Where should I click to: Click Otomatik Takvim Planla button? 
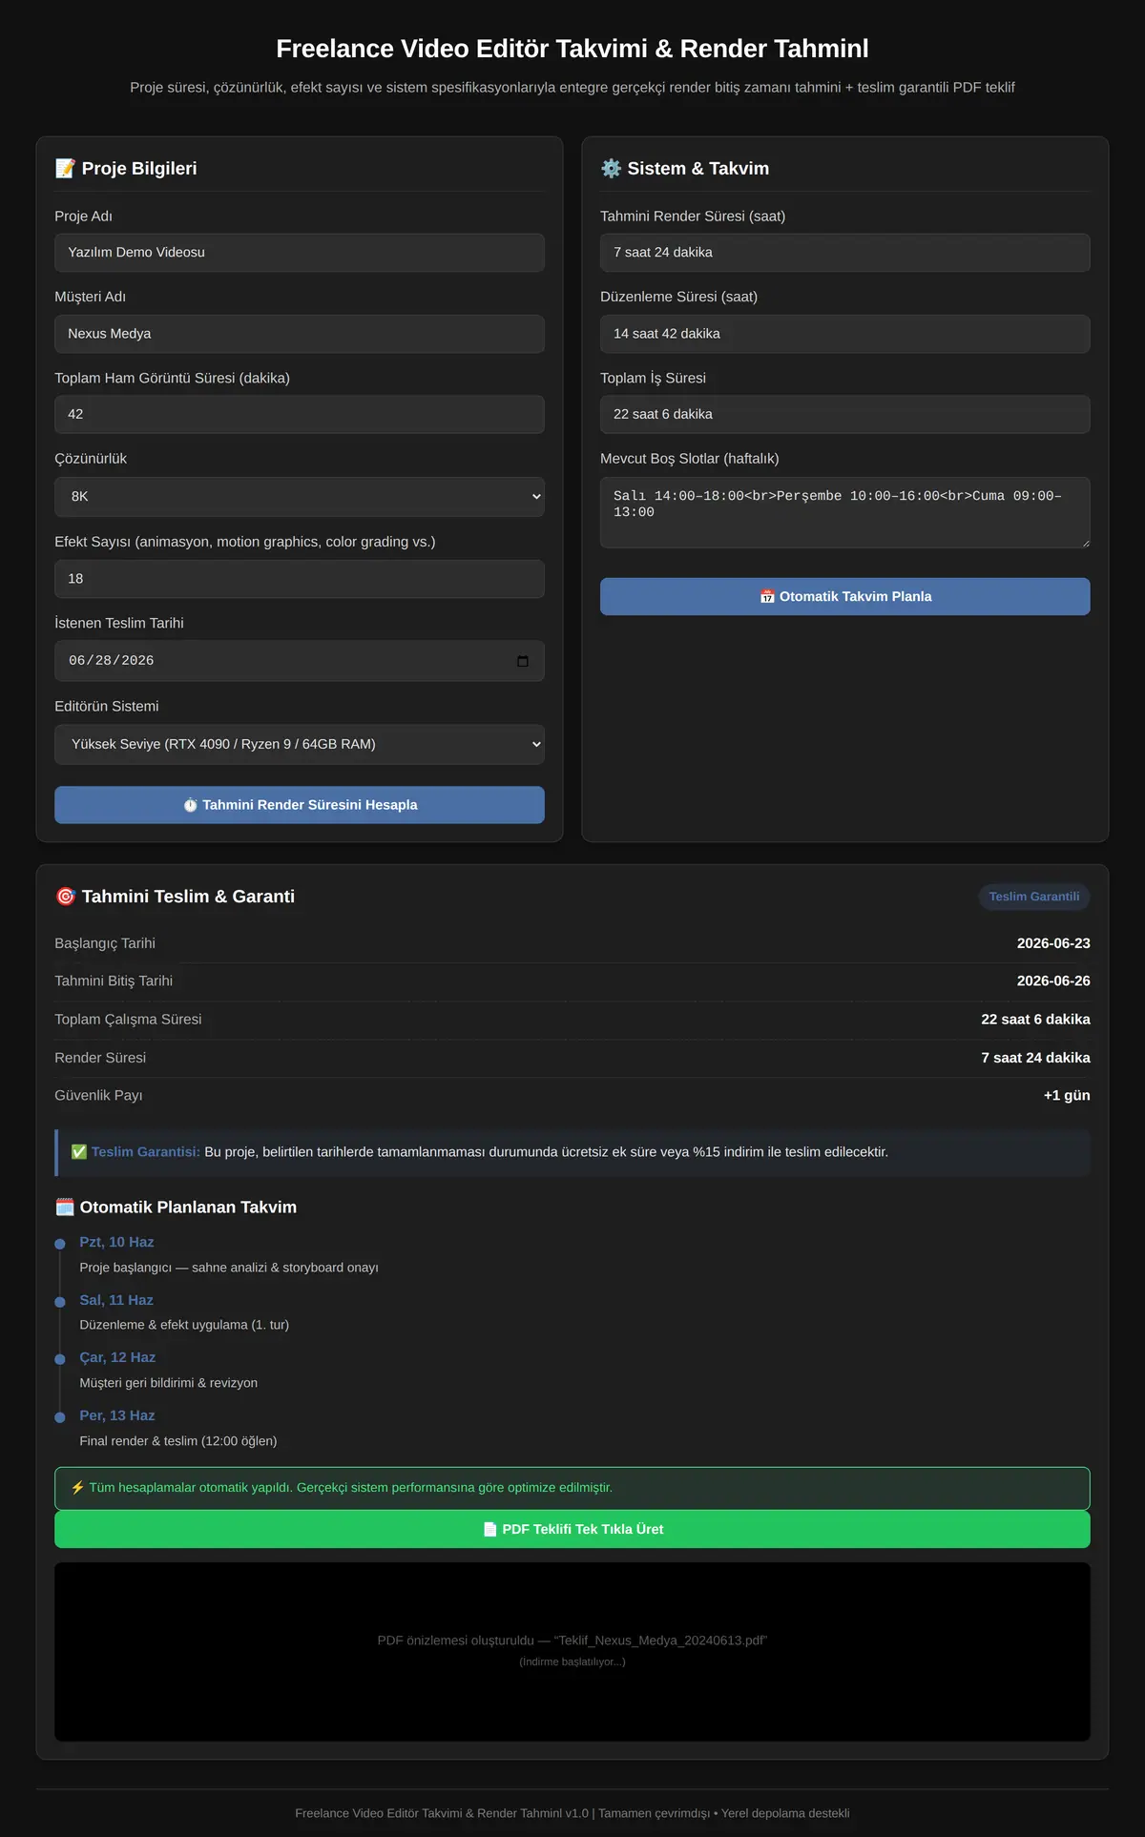[x=845, y=596]
